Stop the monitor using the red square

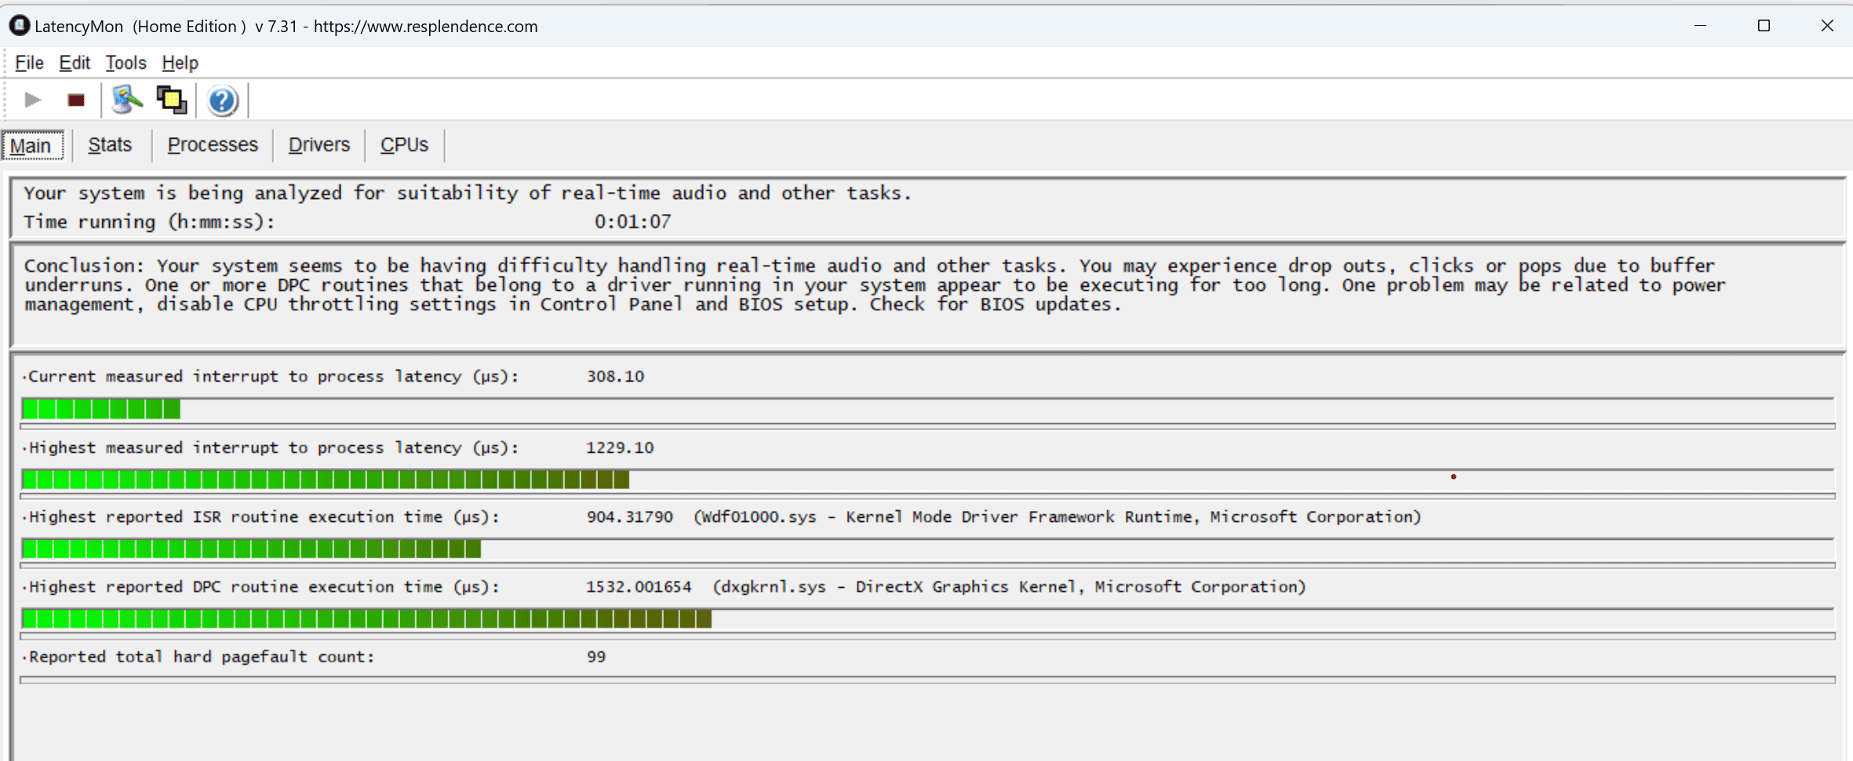point(76,100)
